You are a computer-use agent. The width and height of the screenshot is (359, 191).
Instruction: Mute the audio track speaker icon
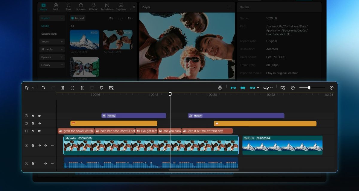point(46,164)
